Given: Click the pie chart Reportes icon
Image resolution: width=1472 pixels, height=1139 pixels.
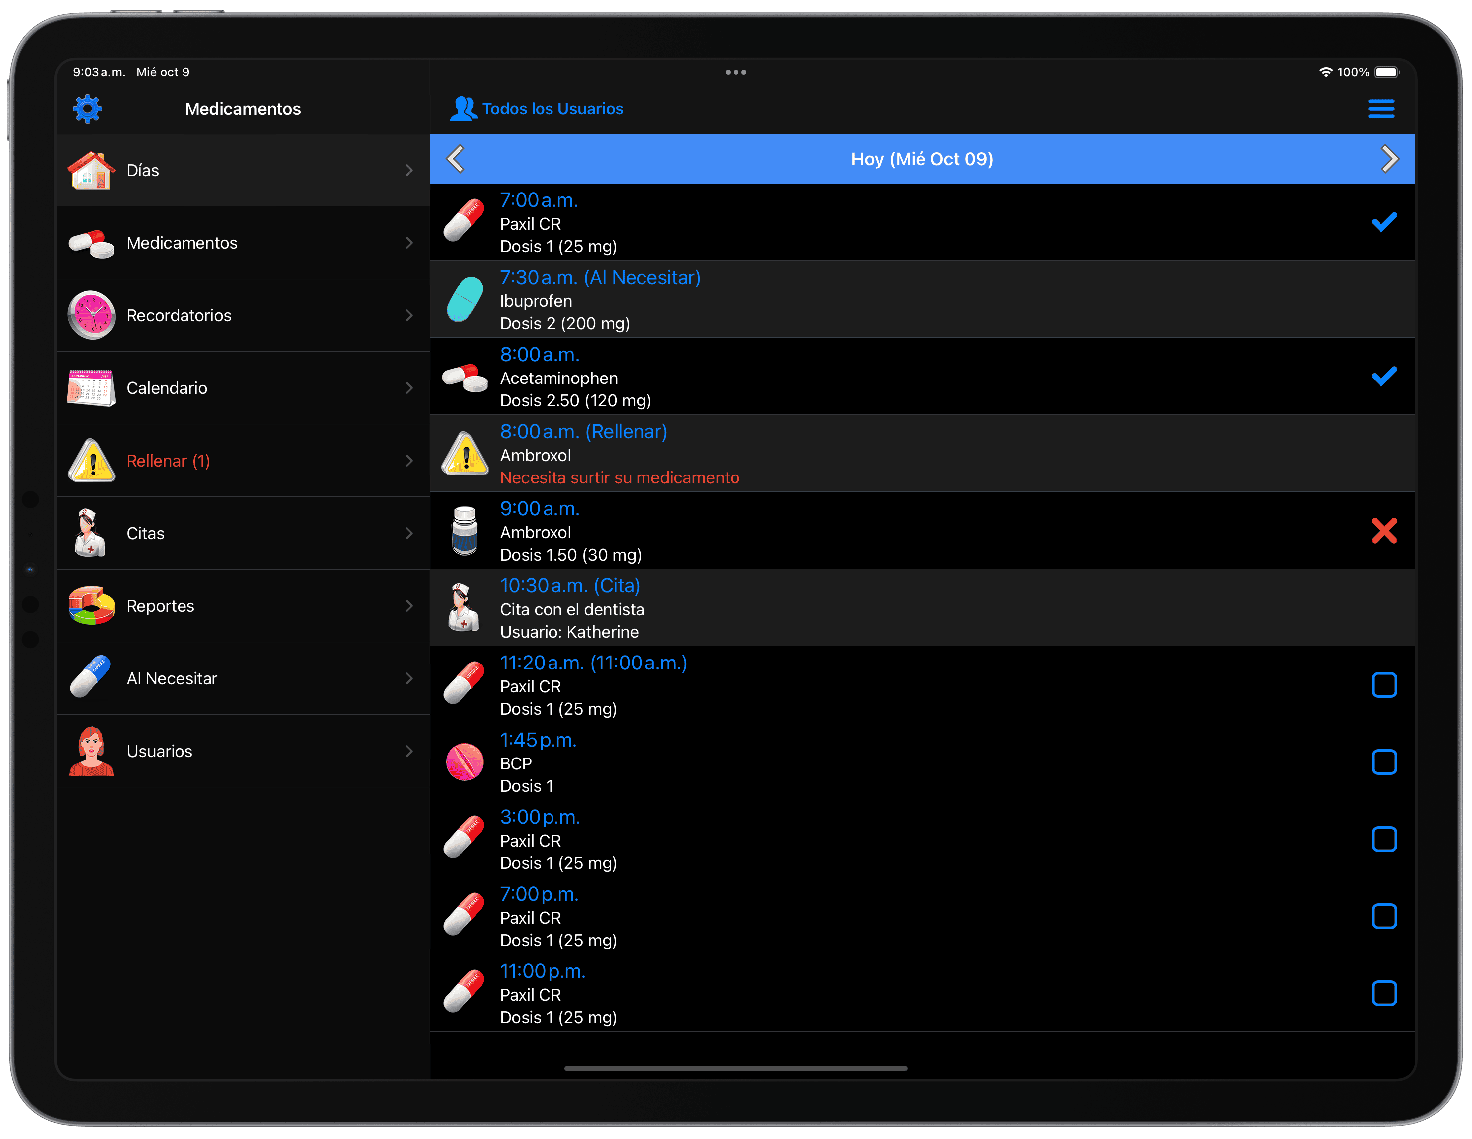Looking at the screenshot, I should click(x=92, y=606).
